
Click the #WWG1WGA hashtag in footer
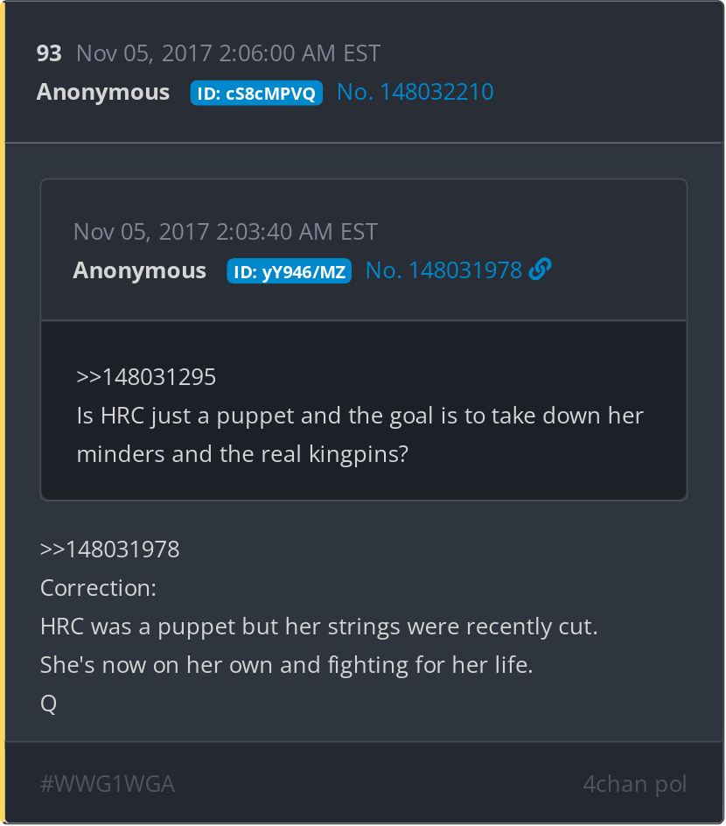pos(108,784)
